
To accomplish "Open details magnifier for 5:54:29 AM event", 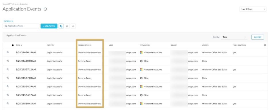I will click(x=7, y=86).
